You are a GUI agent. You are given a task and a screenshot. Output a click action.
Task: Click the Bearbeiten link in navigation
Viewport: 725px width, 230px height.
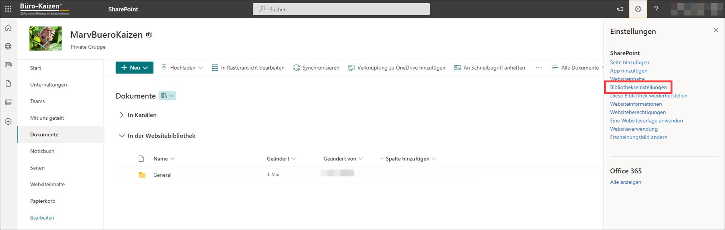(x=42, y=218)
